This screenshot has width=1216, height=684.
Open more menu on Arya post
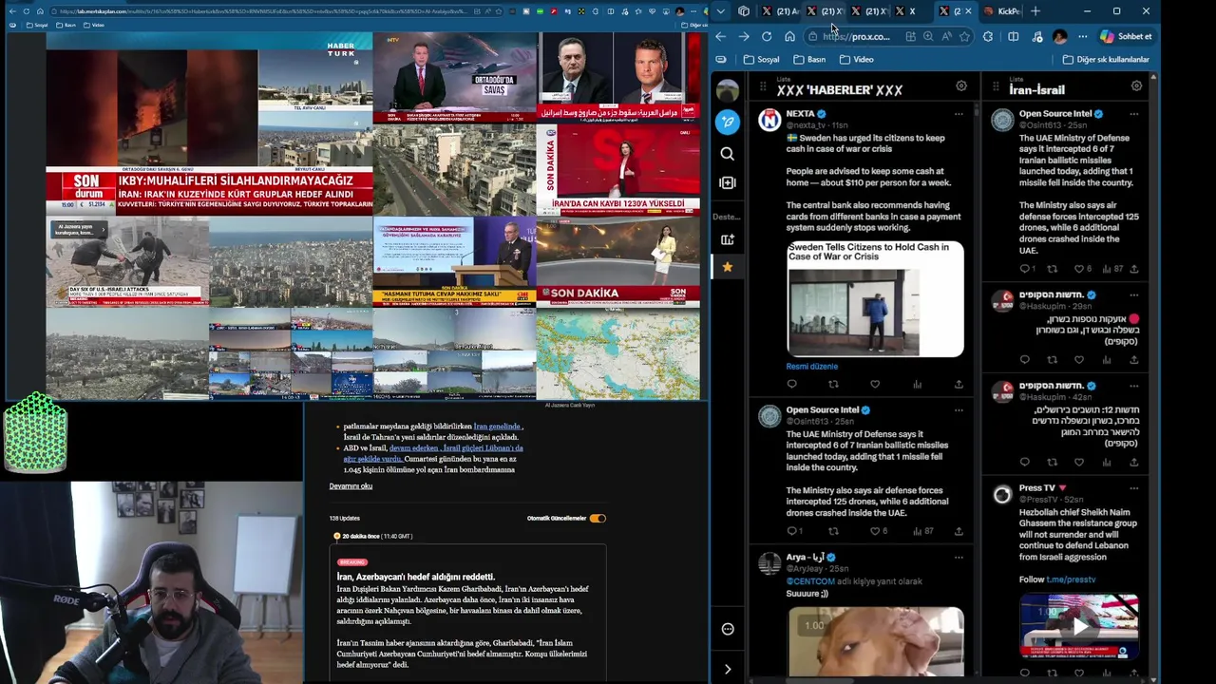pyautogui.click(x=959, y=558)
